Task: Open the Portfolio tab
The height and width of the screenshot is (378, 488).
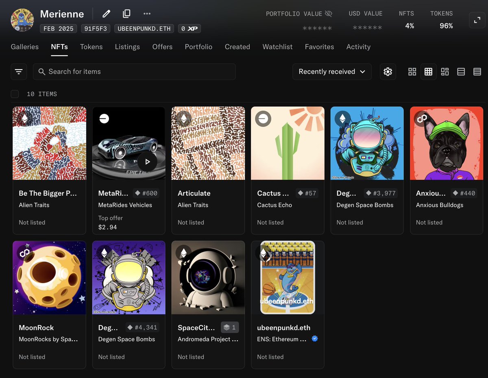Action: (x=198, y=47)
